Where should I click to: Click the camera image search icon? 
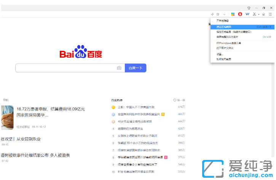tap(119, 68)
